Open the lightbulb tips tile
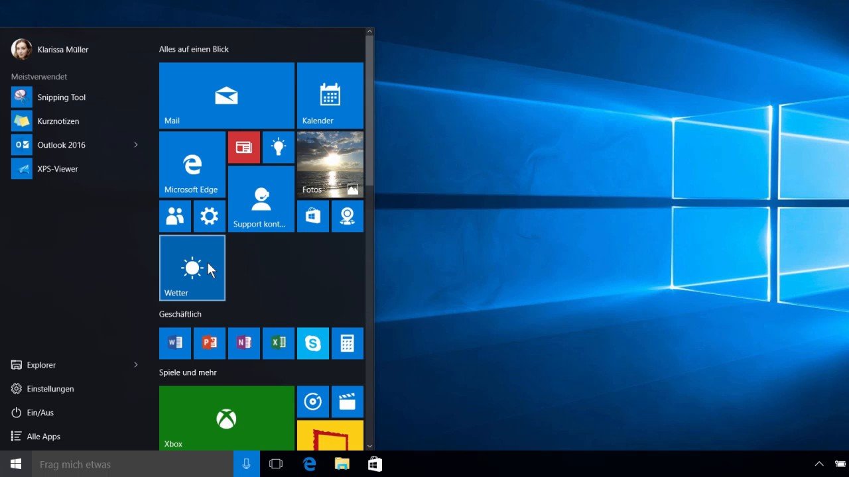This screenshot has width=849, height=477. pos(278,147)
